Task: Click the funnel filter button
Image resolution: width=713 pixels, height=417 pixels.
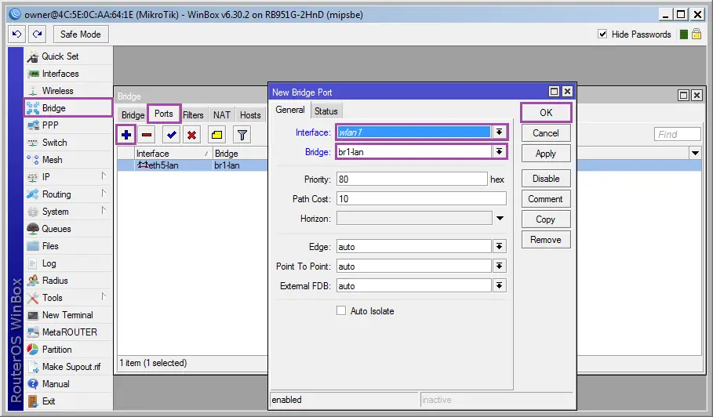Action: click(x=242, y=135)
